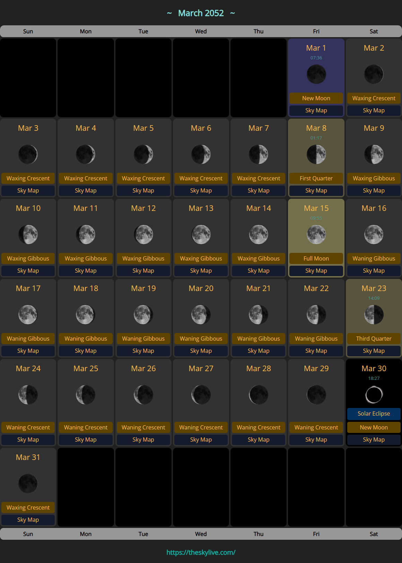Click the 09:55 time on Mar 15

[316, 218]
